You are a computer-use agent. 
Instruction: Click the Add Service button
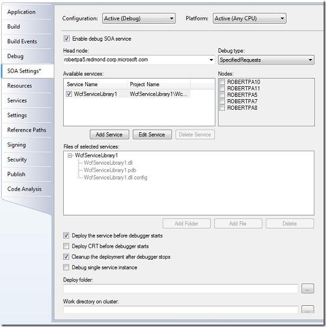[x=109, y=135]
